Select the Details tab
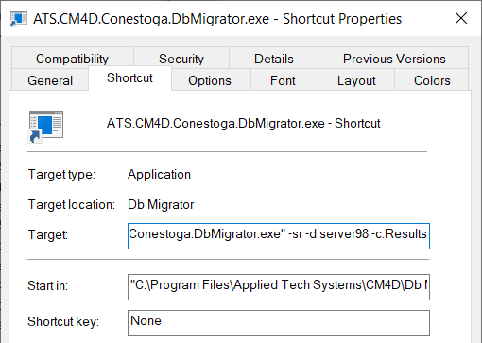This screenshot has height=343, width=482. pyautogui.click(x=274, y=59)
